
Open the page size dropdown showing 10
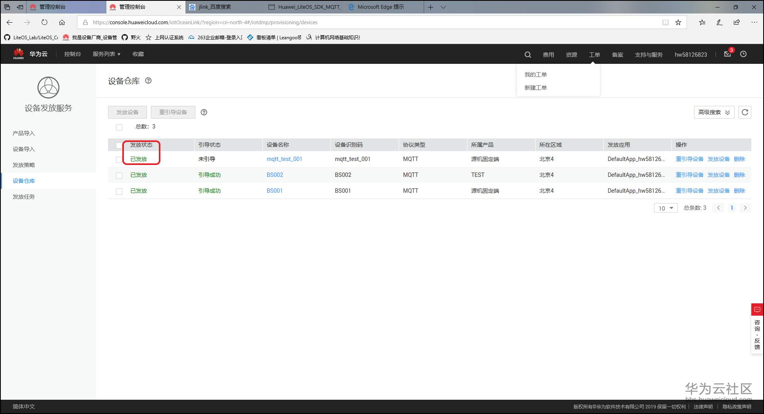[666, 208]
